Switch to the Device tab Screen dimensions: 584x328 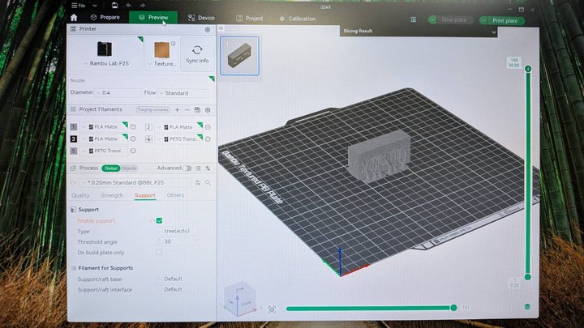click(201, 18)
